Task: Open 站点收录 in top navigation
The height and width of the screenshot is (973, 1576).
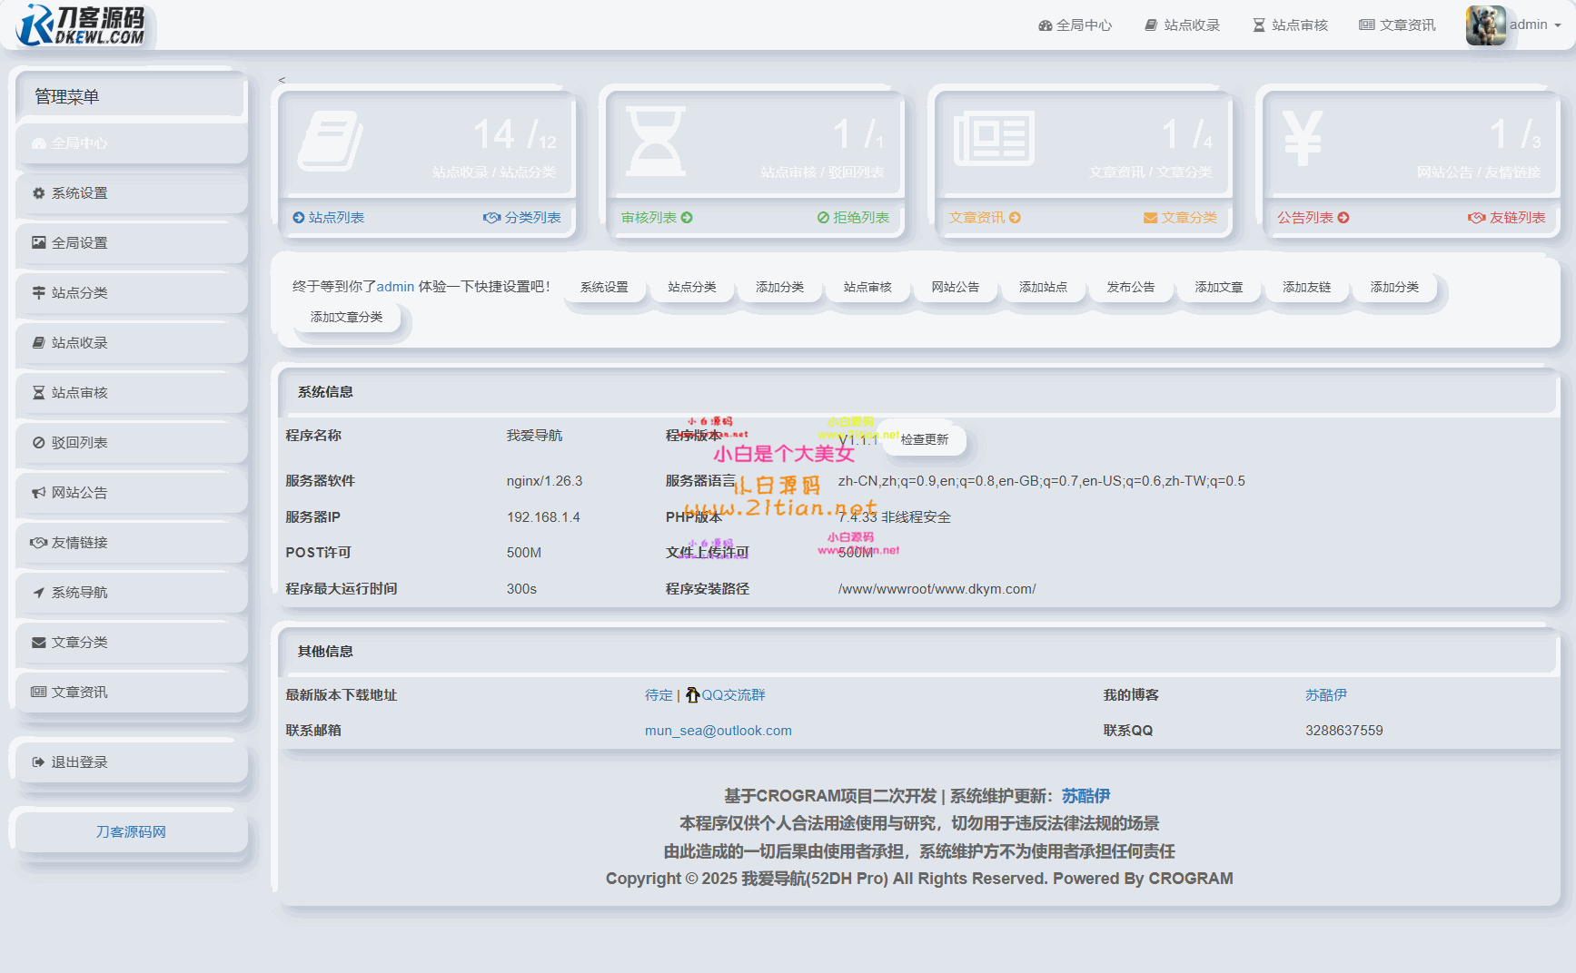Action: point(1182,25)
